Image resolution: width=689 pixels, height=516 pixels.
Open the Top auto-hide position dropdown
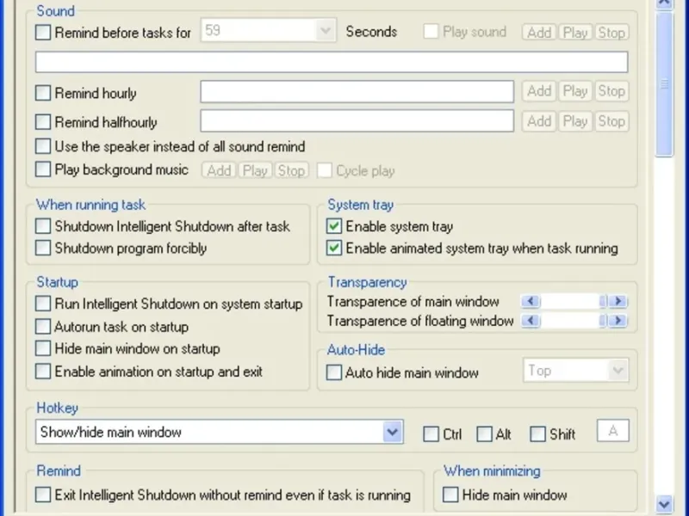pyautogui.click(x=575, y=371)
